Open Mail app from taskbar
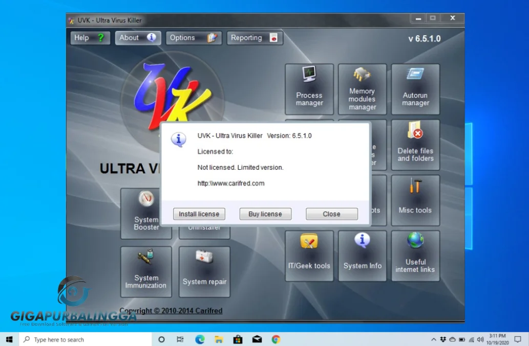The height and width of the screenshot is (346, 529). click(x=257, y=339)
